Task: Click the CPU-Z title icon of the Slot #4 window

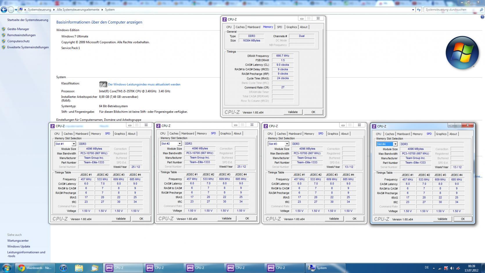Action: [374, 126]
